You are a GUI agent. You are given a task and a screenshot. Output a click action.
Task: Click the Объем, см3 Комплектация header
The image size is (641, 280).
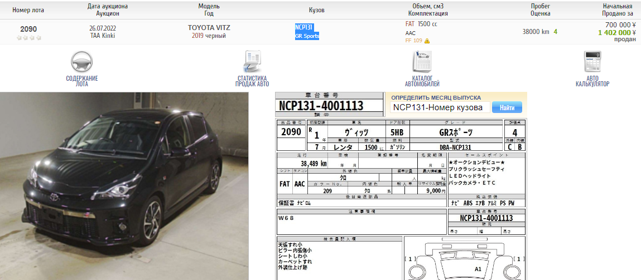[x=428, y=10]
